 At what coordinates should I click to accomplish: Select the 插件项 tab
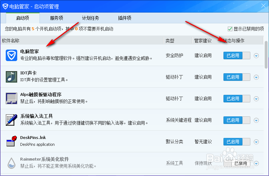tap(124, 18)
